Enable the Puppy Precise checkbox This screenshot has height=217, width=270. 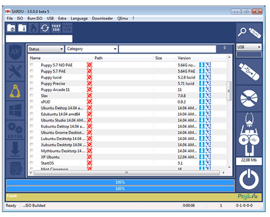pyautogui.click(x=32, y=83)
